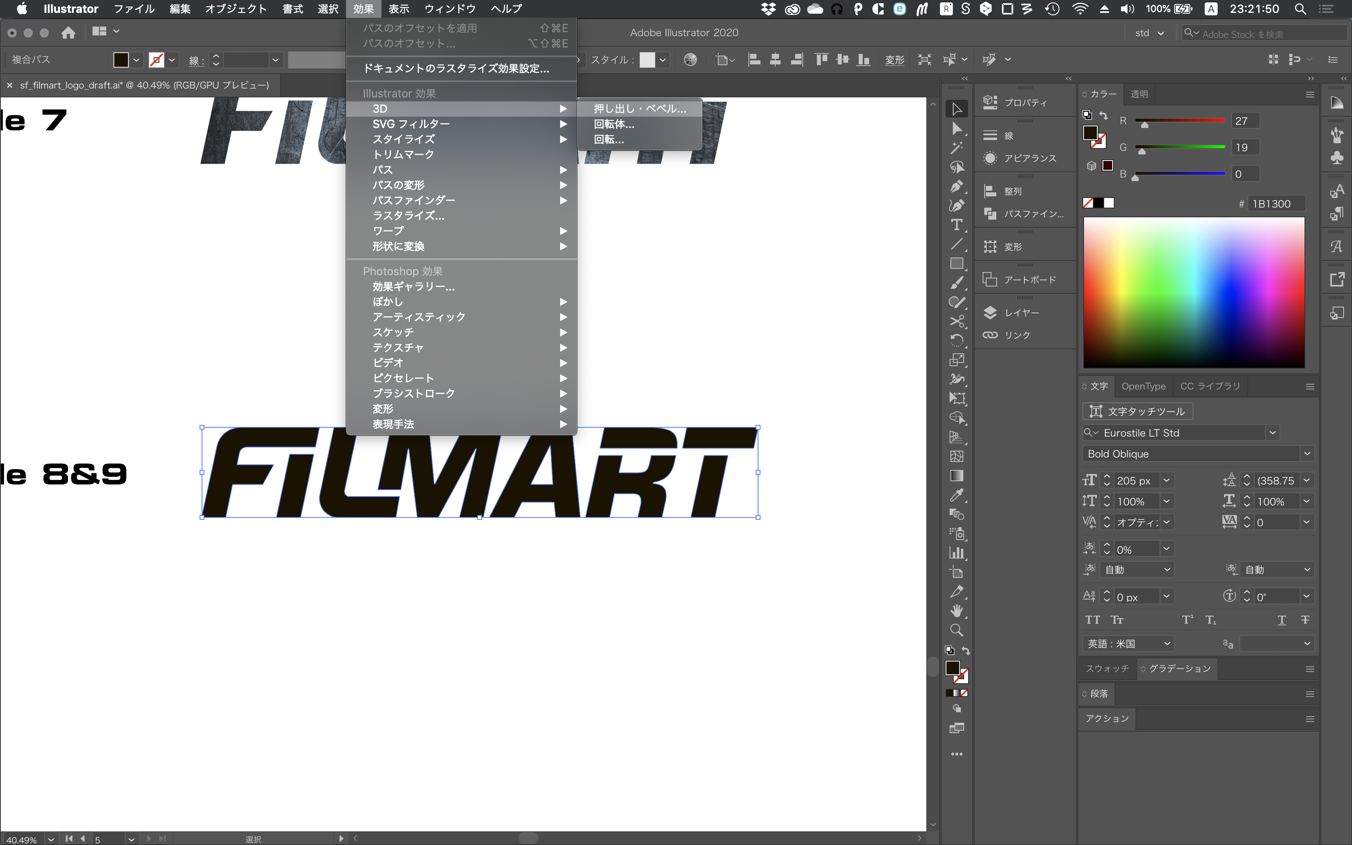Switch to the CC ライブラリ tab

pos(1210,386)
